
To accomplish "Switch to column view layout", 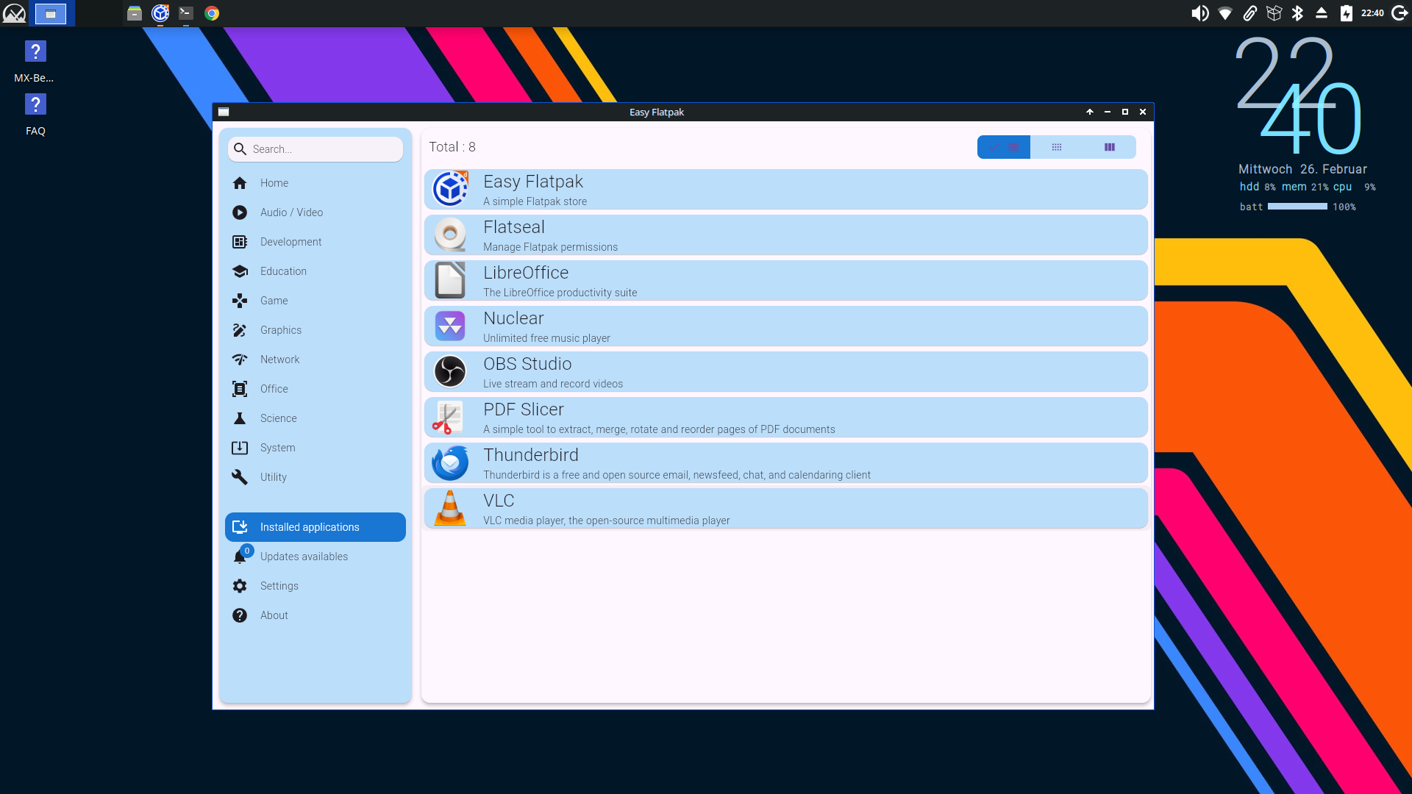I will [x=1110, y=147].
